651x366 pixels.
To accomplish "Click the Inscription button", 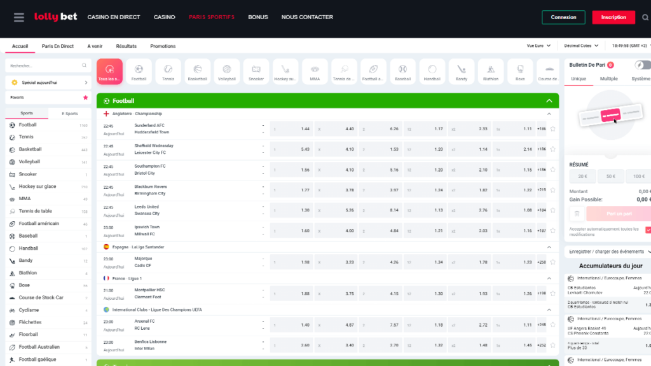I will tap(613, 17).
